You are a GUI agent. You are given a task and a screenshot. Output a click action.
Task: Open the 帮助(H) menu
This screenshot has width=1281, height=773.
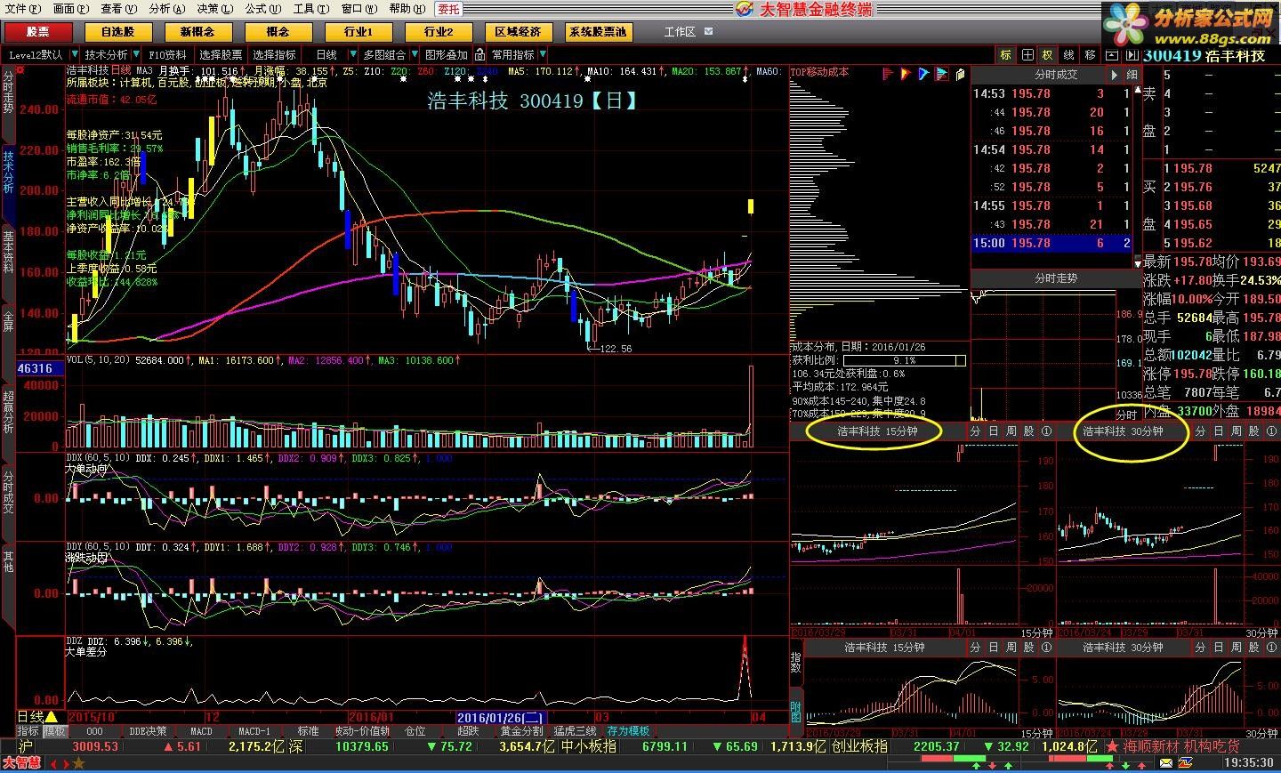tap(407, 9)
